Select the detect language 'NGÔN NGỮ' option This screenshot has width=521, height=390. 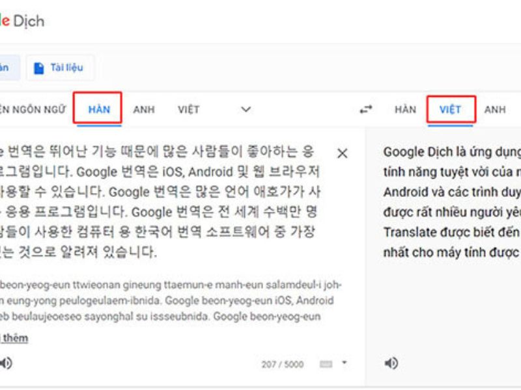(x=33, y=109)
